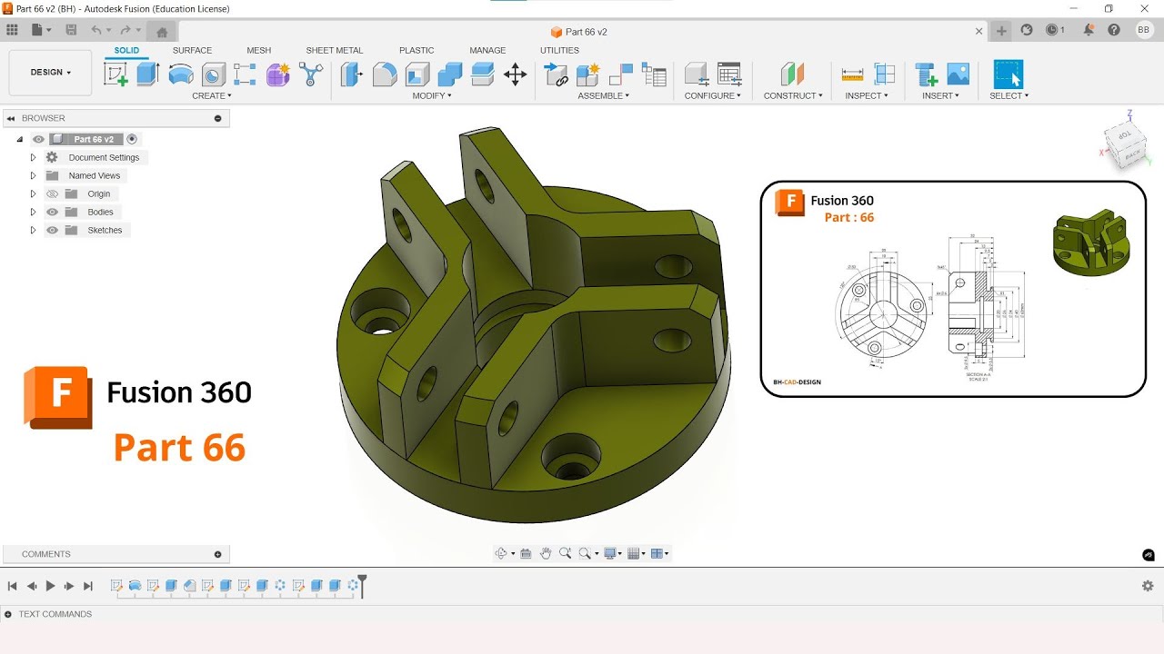This screenshot has width=1164, height=654.
Task: Toggle the activate-component radio button for Part 66 v2
Action: point(132,139)
